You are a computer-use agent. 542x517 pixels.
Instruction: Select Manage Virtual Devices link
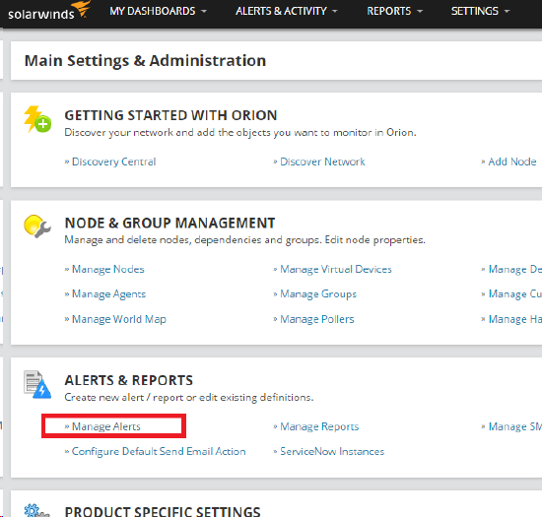click(x=336, y=270)
